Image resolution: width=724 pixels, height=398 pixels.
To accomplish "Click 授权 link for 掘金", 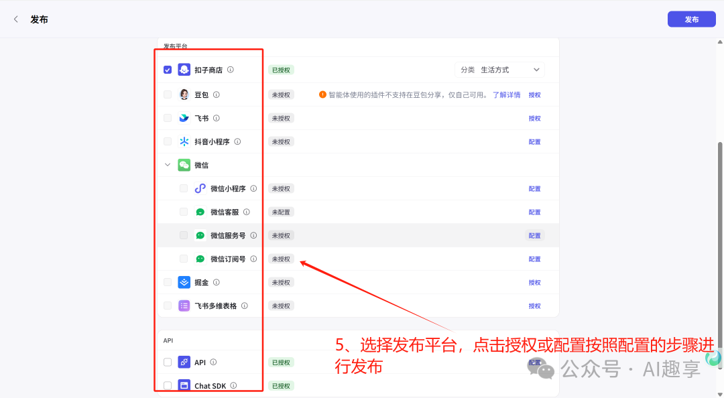I will click(534, 282).
